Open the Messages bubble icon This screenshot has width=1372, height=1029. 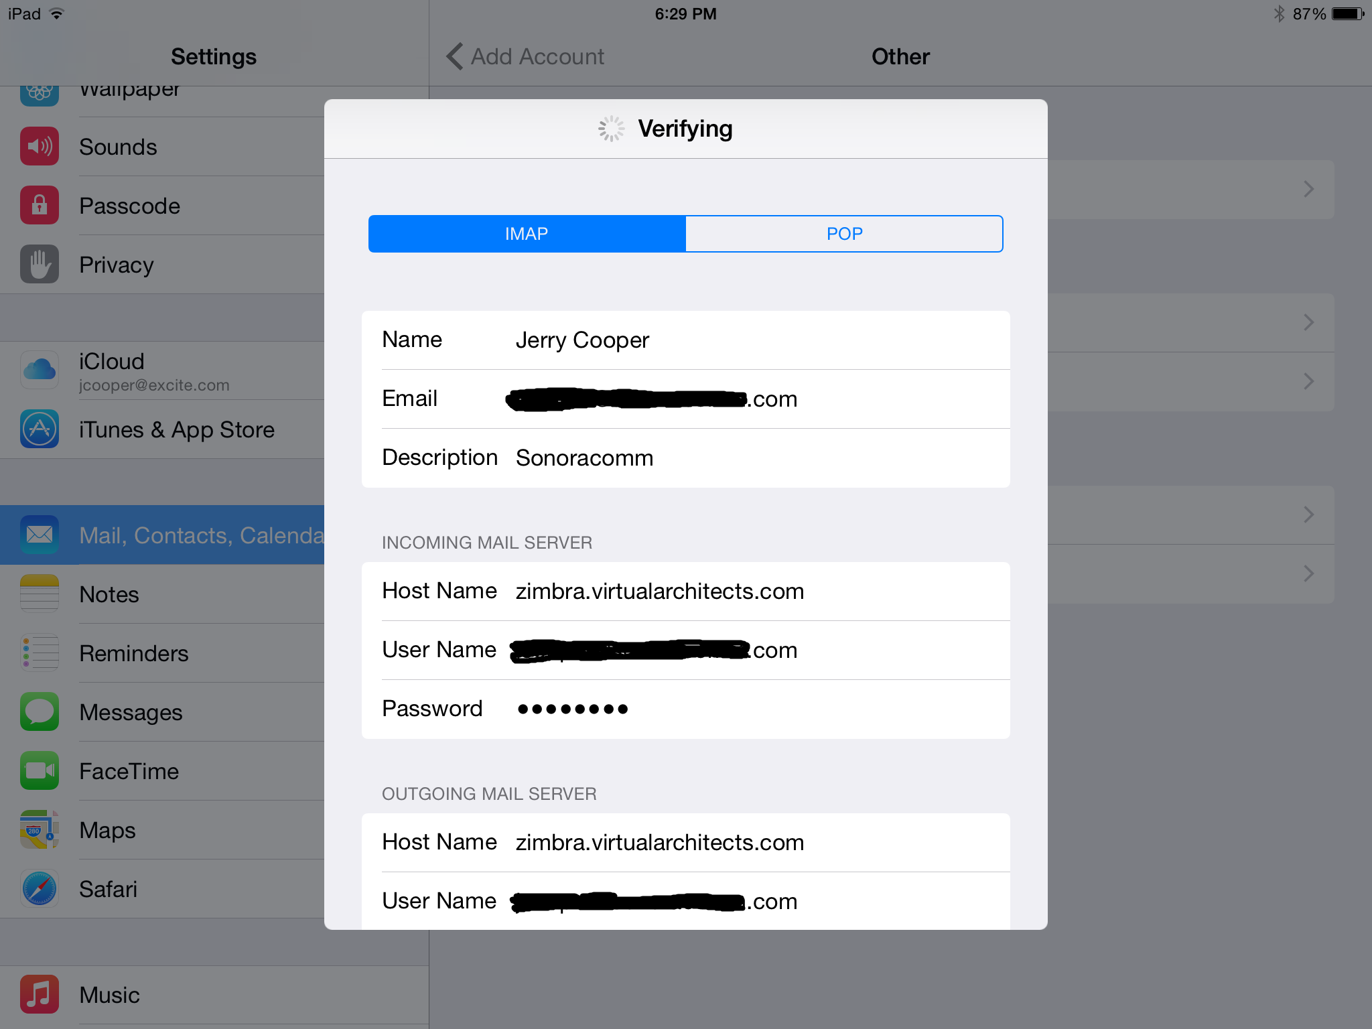pos(40,711)
